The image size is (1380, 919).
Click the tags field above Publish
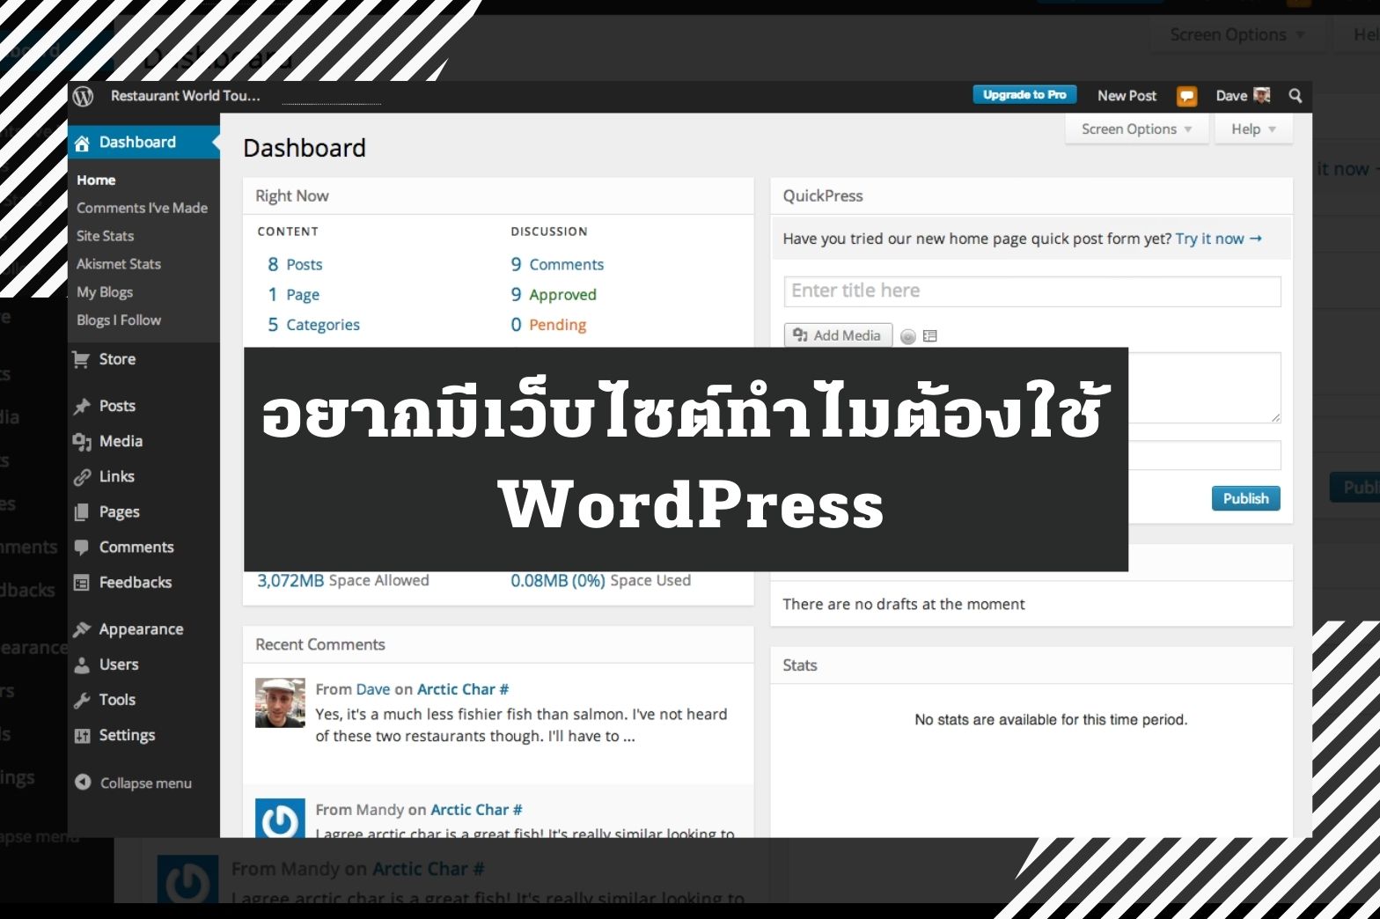click(x=1204, y=455)
